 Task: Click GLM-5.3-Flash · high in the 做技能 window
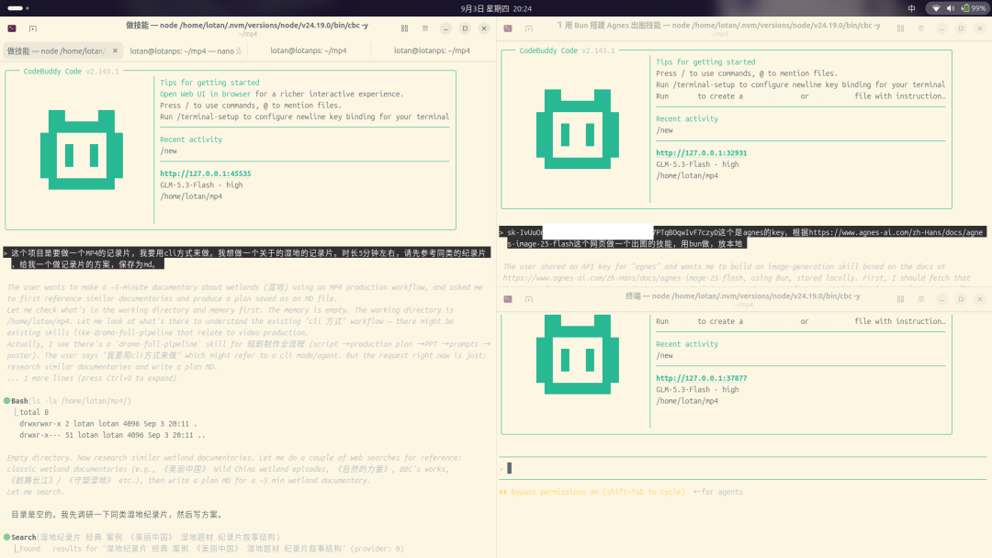coord(201,185)
